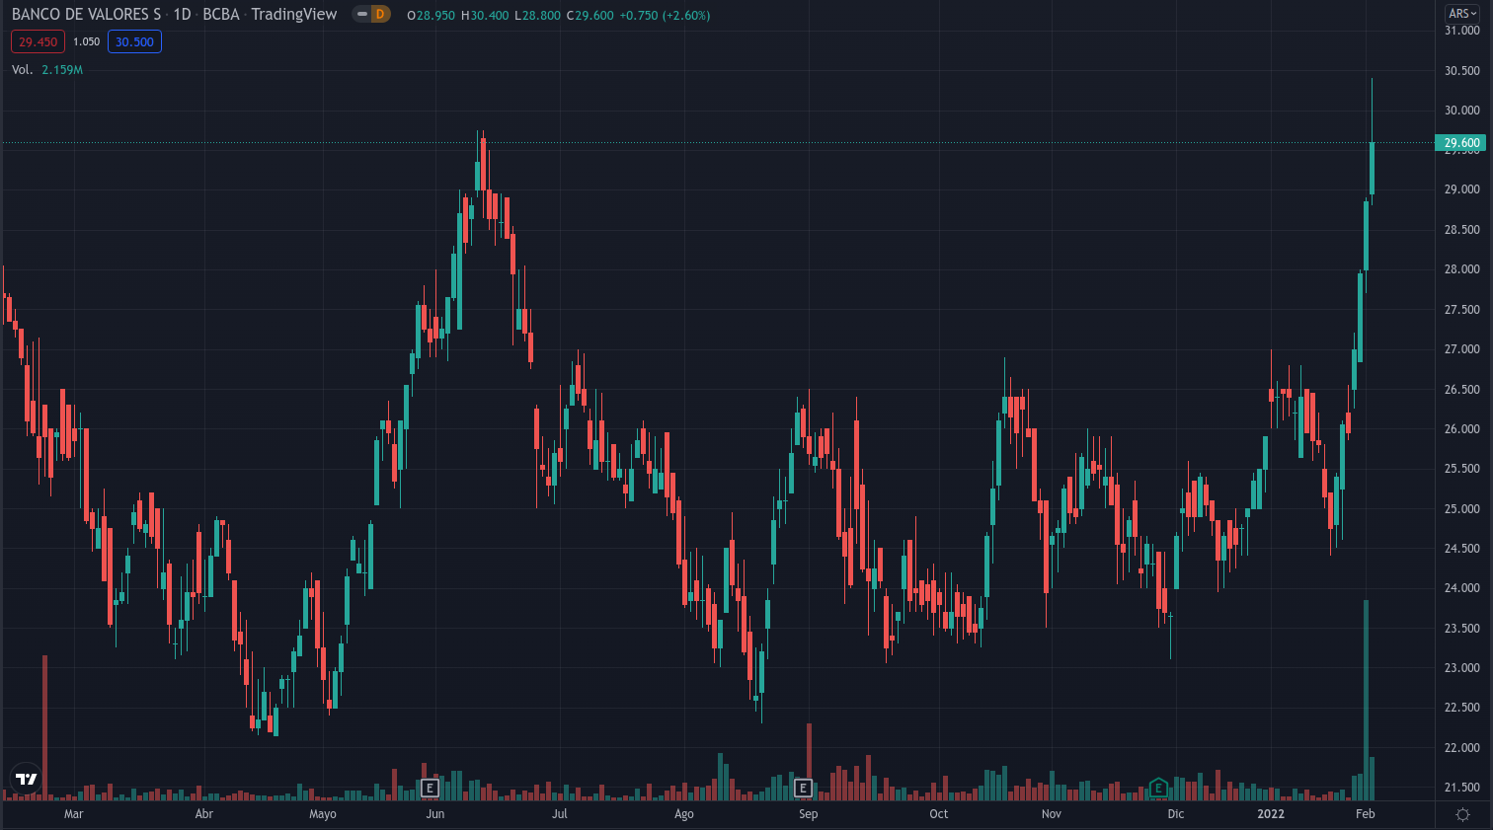
Task: Click the Oct label on time axis
Action: [939, 814]
